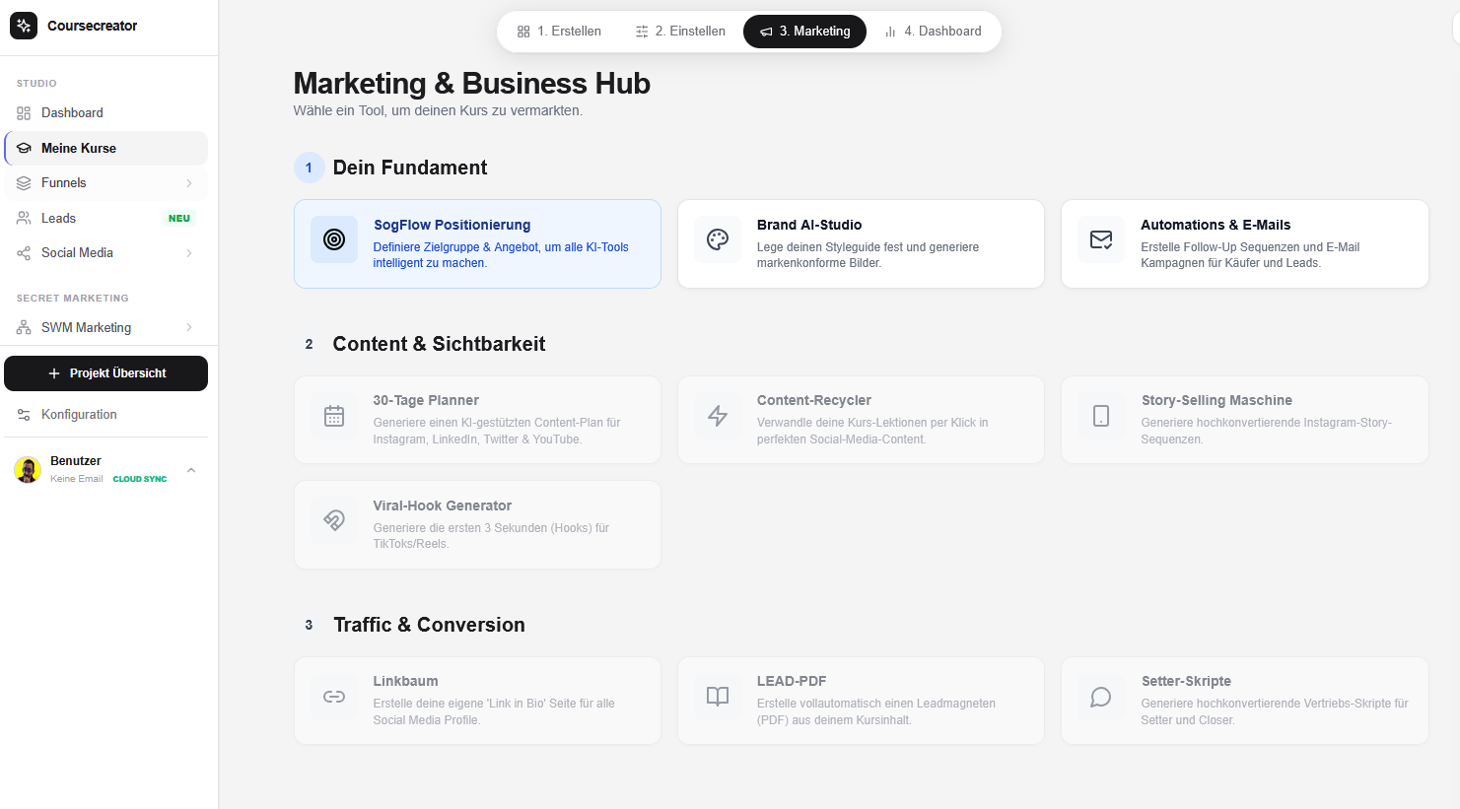Switch to the 4. Dashboard step tab
This screenshot has height=809, width=1460.
(933, 32)
